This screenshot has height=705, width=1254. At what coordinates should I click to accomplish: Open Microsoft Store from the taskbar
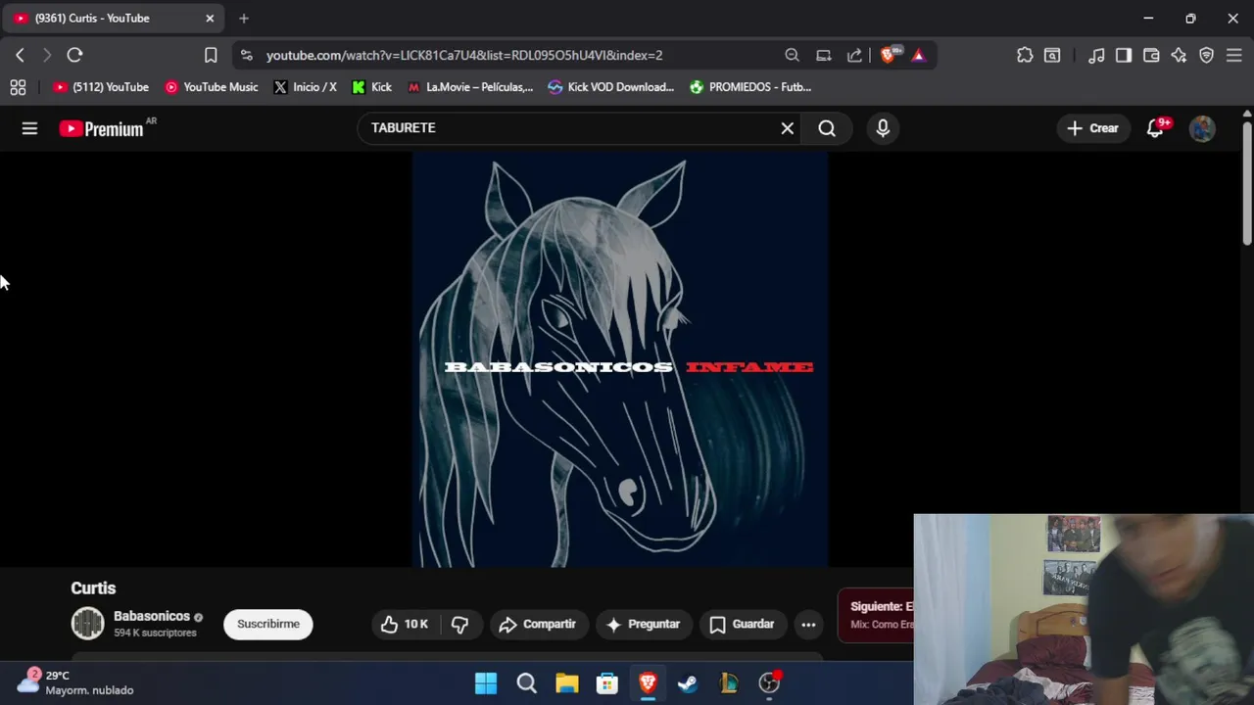[x=607, y=683]
